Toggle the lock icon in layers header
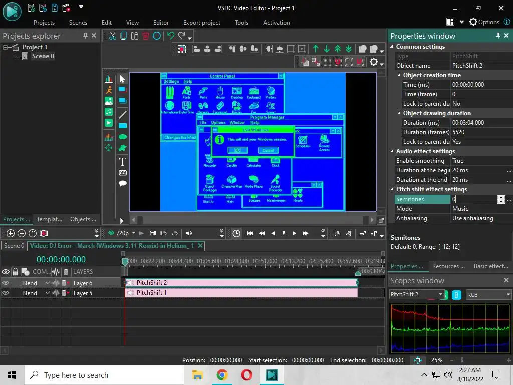This screenshot has width=513, height=385. 15,271
